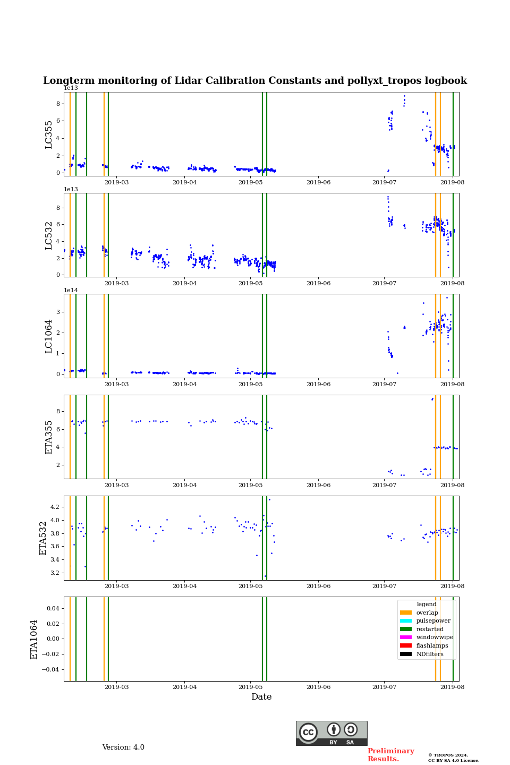Click the red Preliminary Results text

[390, 755]
